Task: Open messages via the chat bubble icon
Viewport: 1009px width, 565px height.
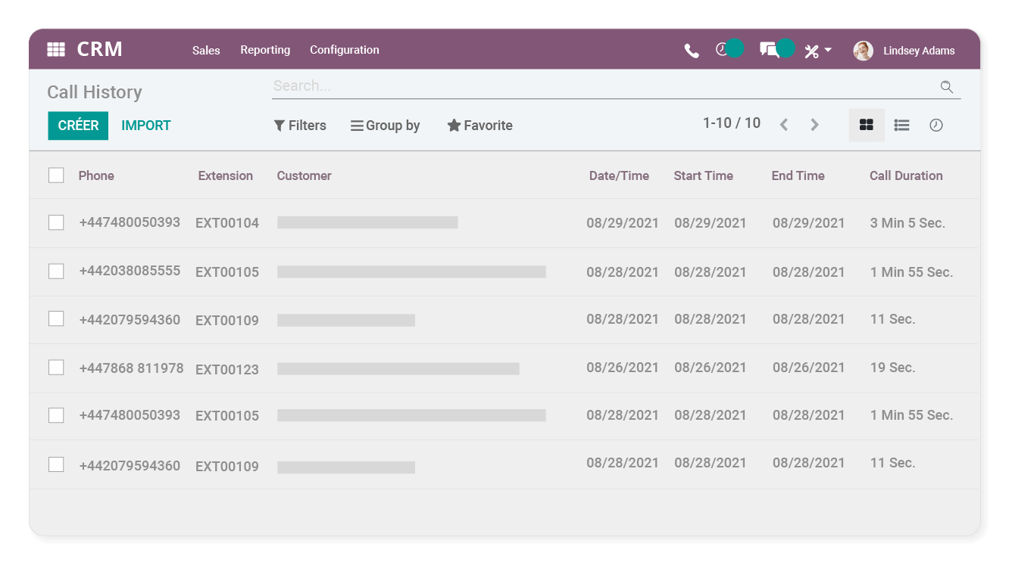Action: [x=770, y=50]
